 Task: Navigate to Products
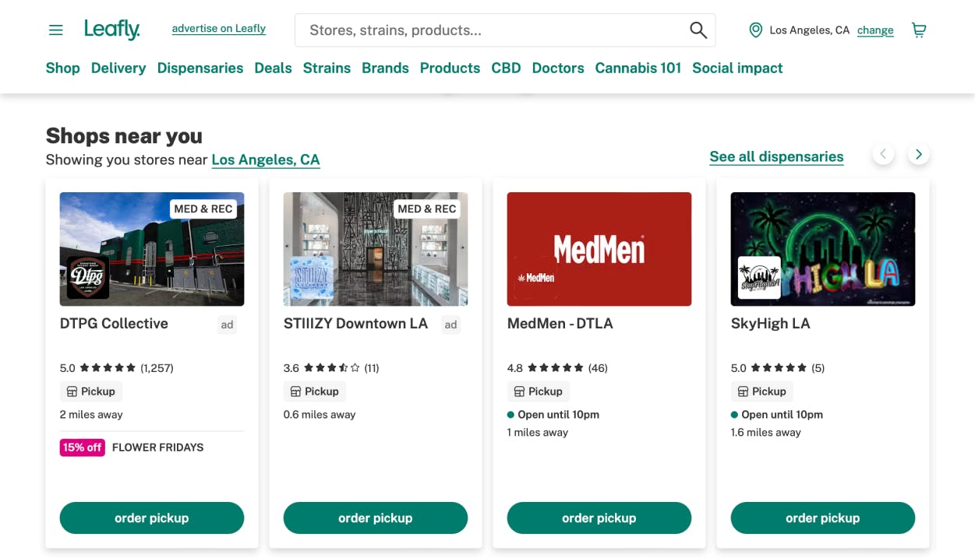[450, 68]
